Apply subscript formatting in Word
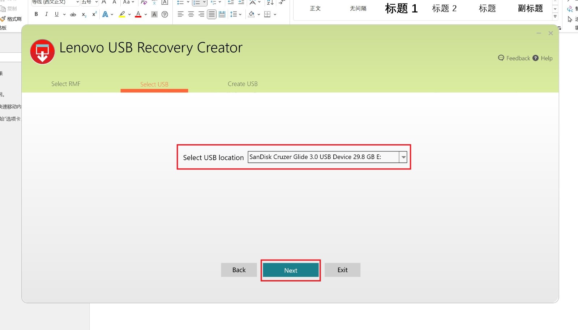 (84, 14)
